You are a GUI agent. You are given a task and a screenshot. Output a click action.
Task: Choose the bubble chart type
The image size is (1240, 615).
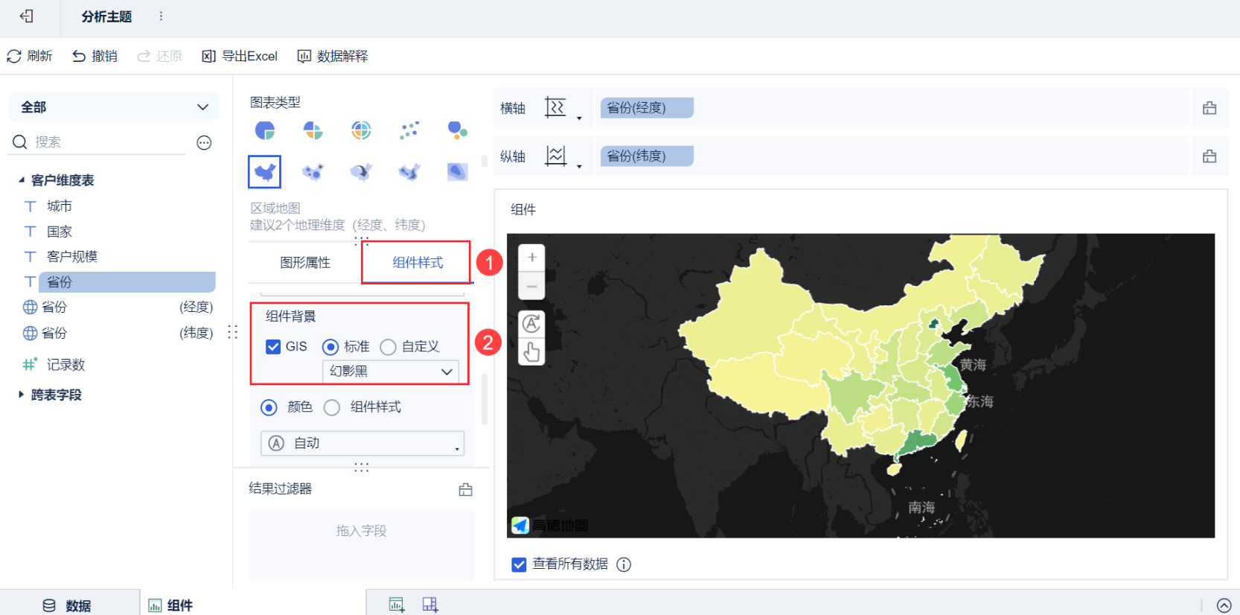coord(457,130)
